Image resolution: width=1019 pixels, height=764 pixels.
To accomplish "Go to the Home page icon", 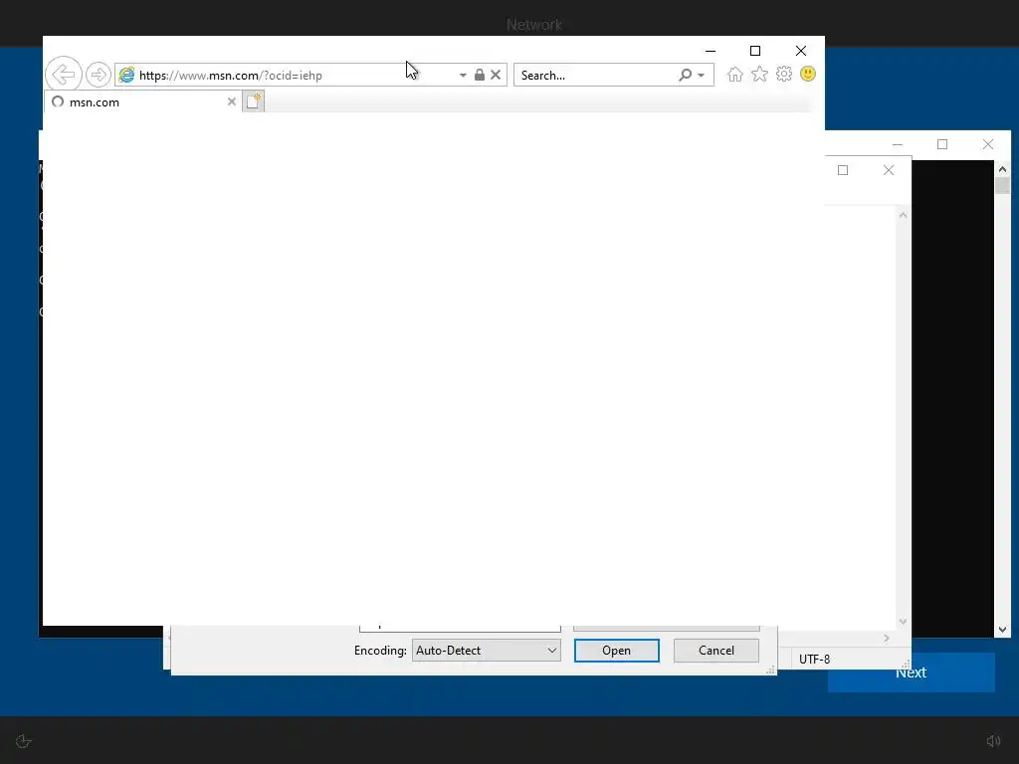I will (735, 74).
